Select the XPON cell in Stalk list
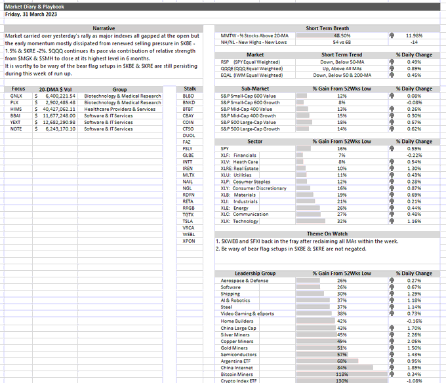The image size is (446, 383). 189,241
